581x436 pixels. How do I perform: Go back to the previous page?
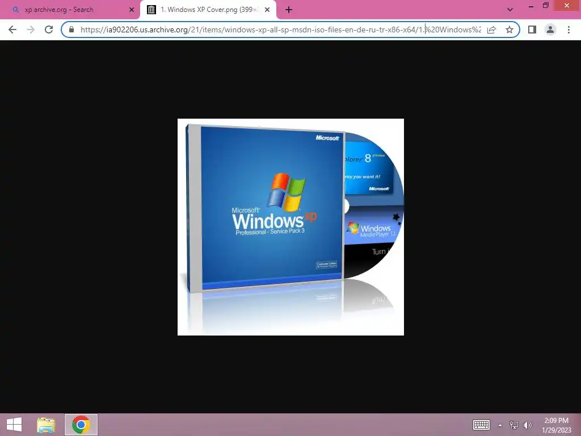tap(12, 30)
